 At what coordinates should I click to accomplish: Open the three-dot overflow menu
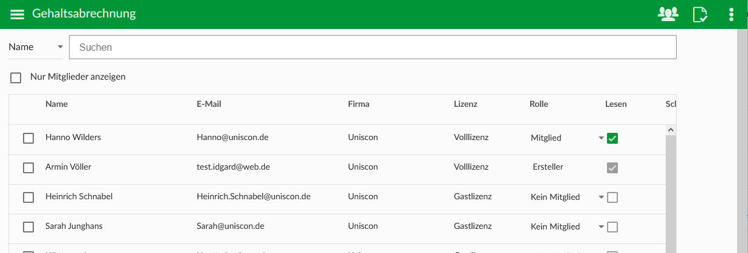(731, 14)
